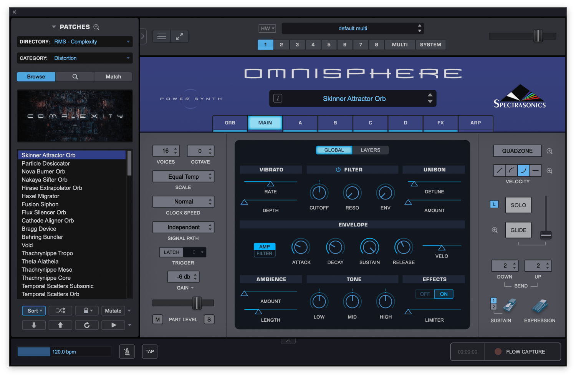
Task: Refresh the patch browser list
Action: 87,325
